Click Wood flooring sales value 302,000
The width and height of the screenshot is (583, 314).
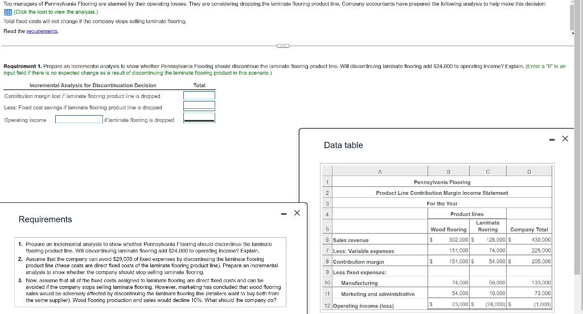pos(458,240)
